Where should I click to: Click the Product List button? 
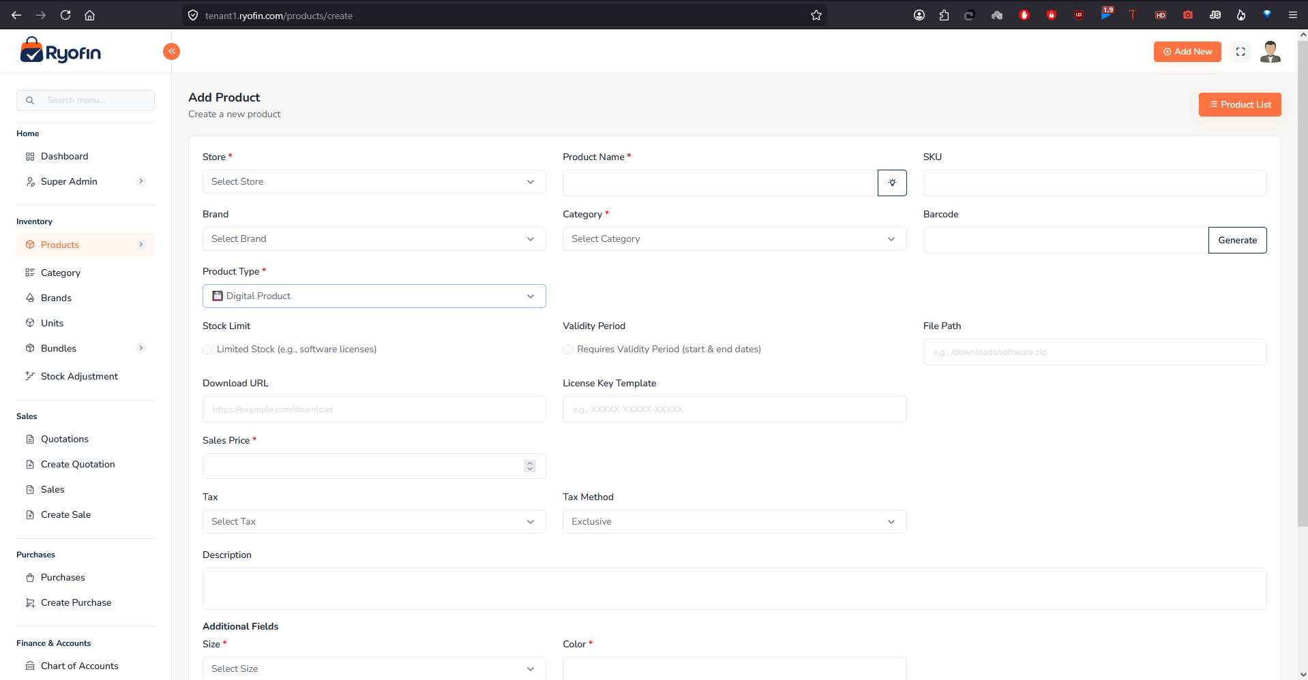click(x=1240, y=104)
